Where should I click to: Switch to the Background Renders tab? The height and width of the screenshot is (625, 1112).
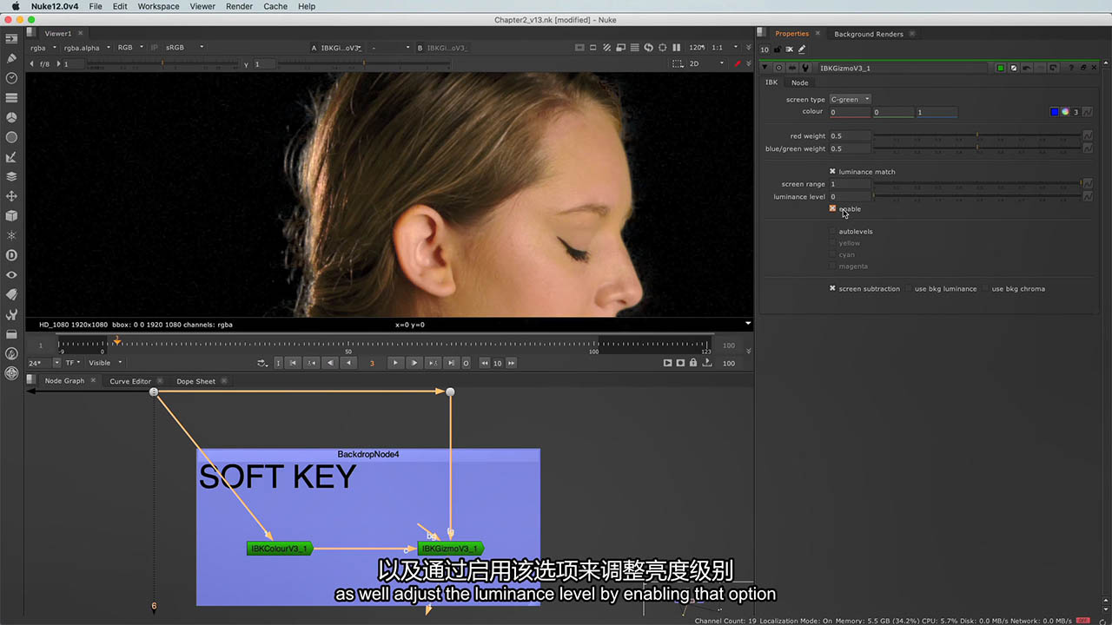(869, 34)
